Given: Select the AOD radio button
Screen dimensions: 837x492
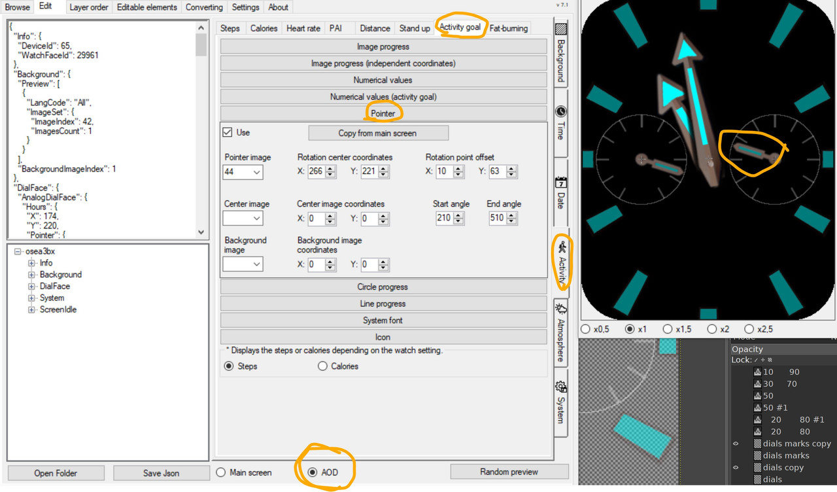Looking at the screenshot, I should tap(313, 472).
